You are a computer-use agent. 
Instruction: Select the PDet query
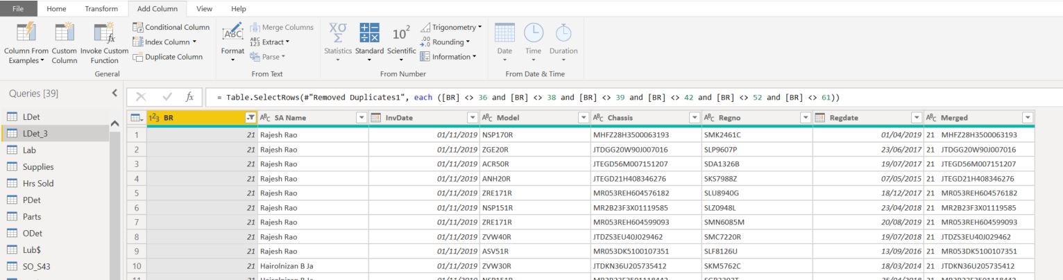point(55,200)
